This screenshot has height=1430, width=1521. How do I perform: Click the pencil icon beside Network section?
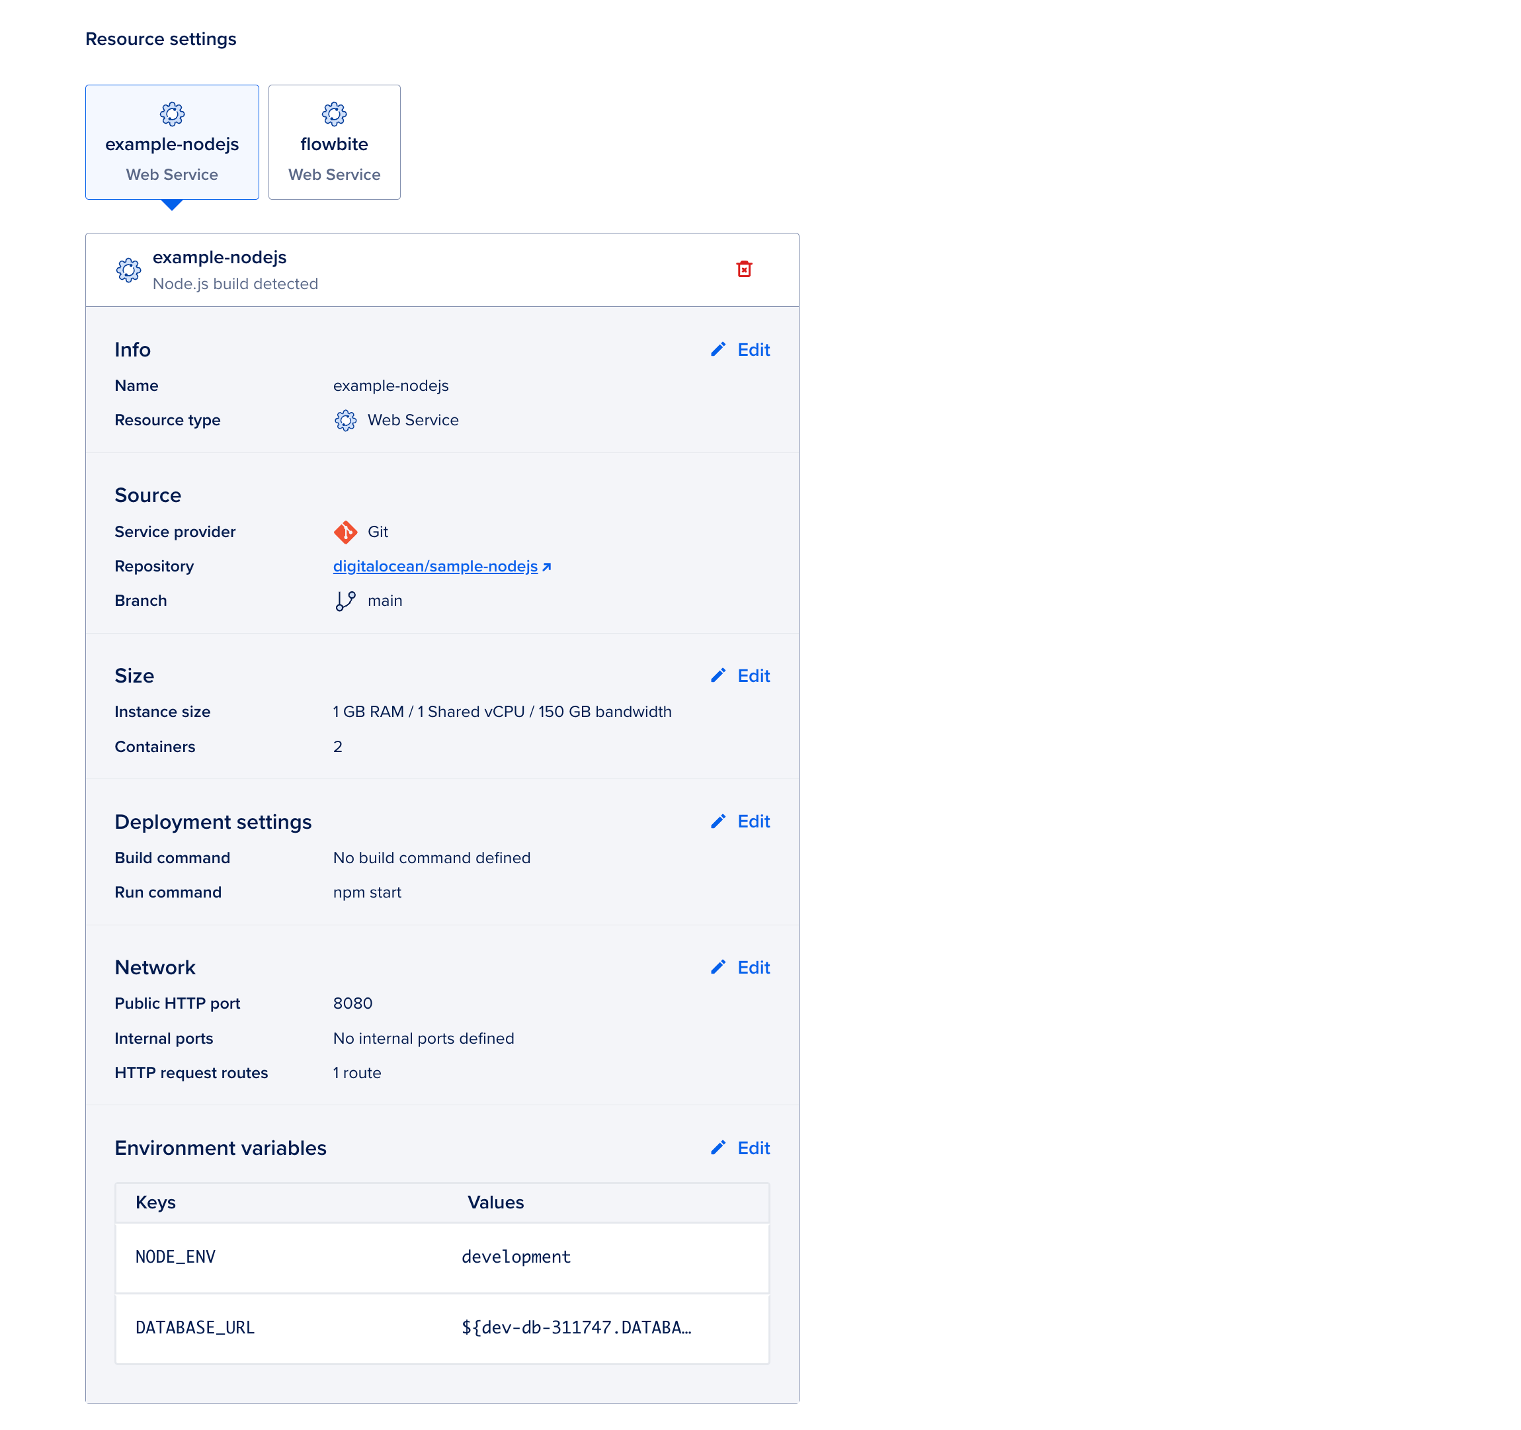tap(718, 966)
